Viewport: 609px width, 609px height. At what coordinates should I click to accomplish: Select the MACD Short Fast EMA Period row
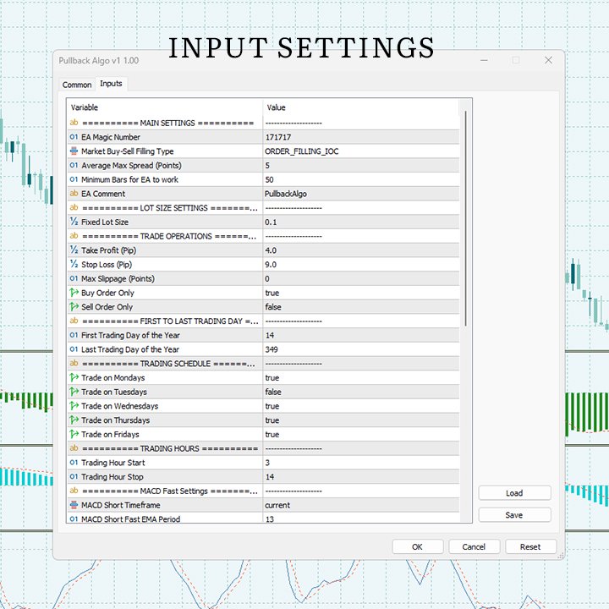(x=263, y=518)
